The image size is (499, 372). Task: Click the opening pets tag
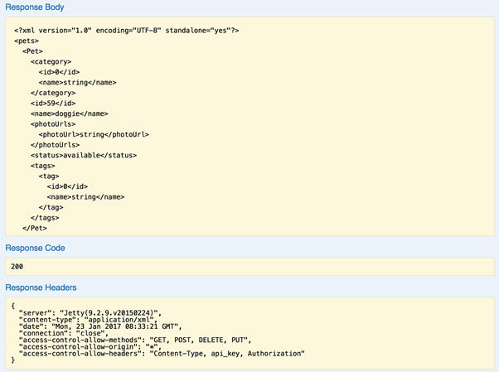27,41
